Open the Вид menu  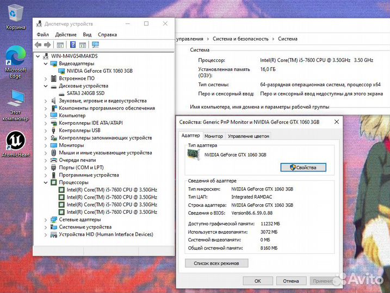87,35
